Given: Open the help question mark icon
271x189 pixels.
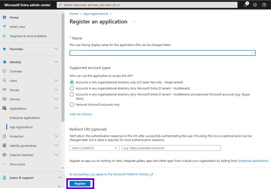Looking at the screenshot, I should pyautogui.click(x=264, y=5).
